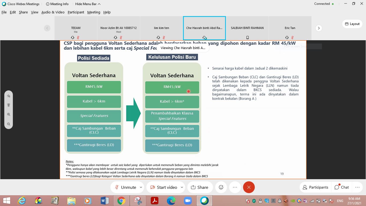Expand audio options arrow beside Unmute
366x206 pixels.
click(x=141, y=187)
